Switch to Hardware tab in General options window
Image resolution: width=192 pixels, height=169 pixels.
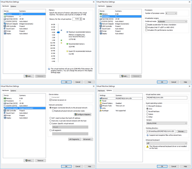pos(101,91)
